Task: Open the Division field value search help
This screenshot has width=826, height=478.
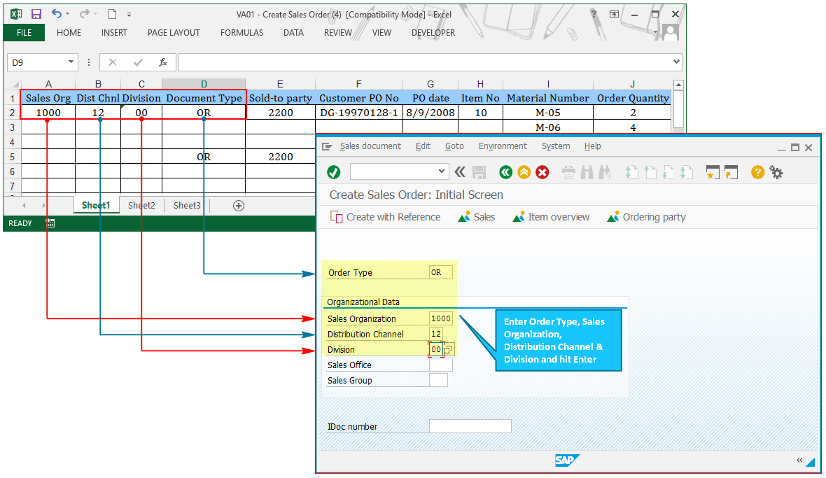Action: [x=449, y=349]
